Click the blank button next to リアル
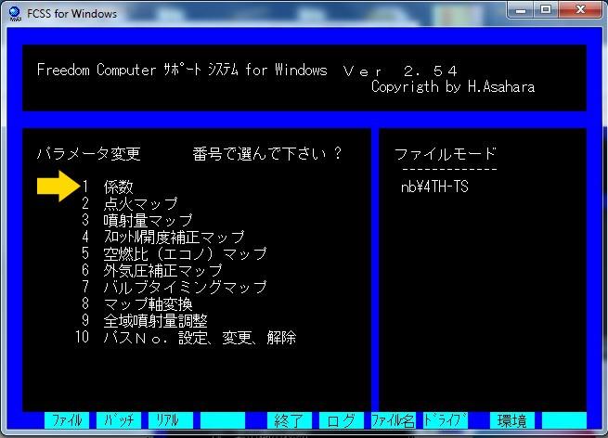The height and width of the screenshot is (438, 608). tap(223, 420)
